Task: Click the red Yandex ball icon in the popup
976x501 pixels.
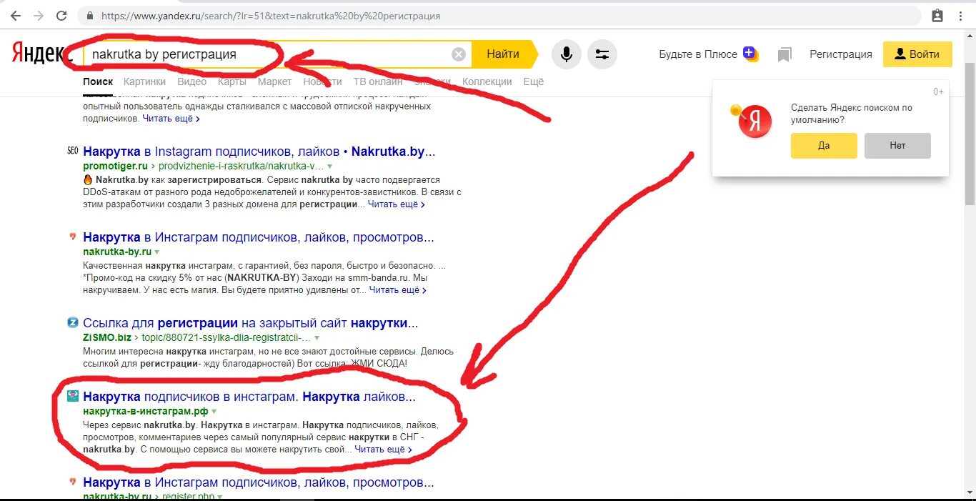Action: (x=755, y=121)
